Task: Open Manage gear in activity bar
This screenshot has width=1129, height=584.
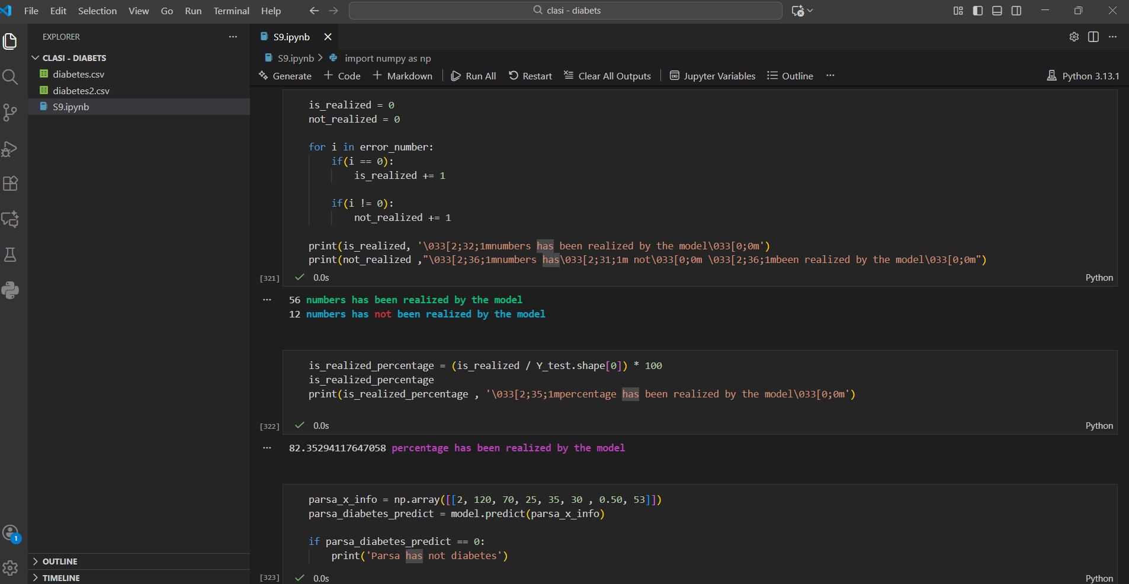Action: (10, 568)
